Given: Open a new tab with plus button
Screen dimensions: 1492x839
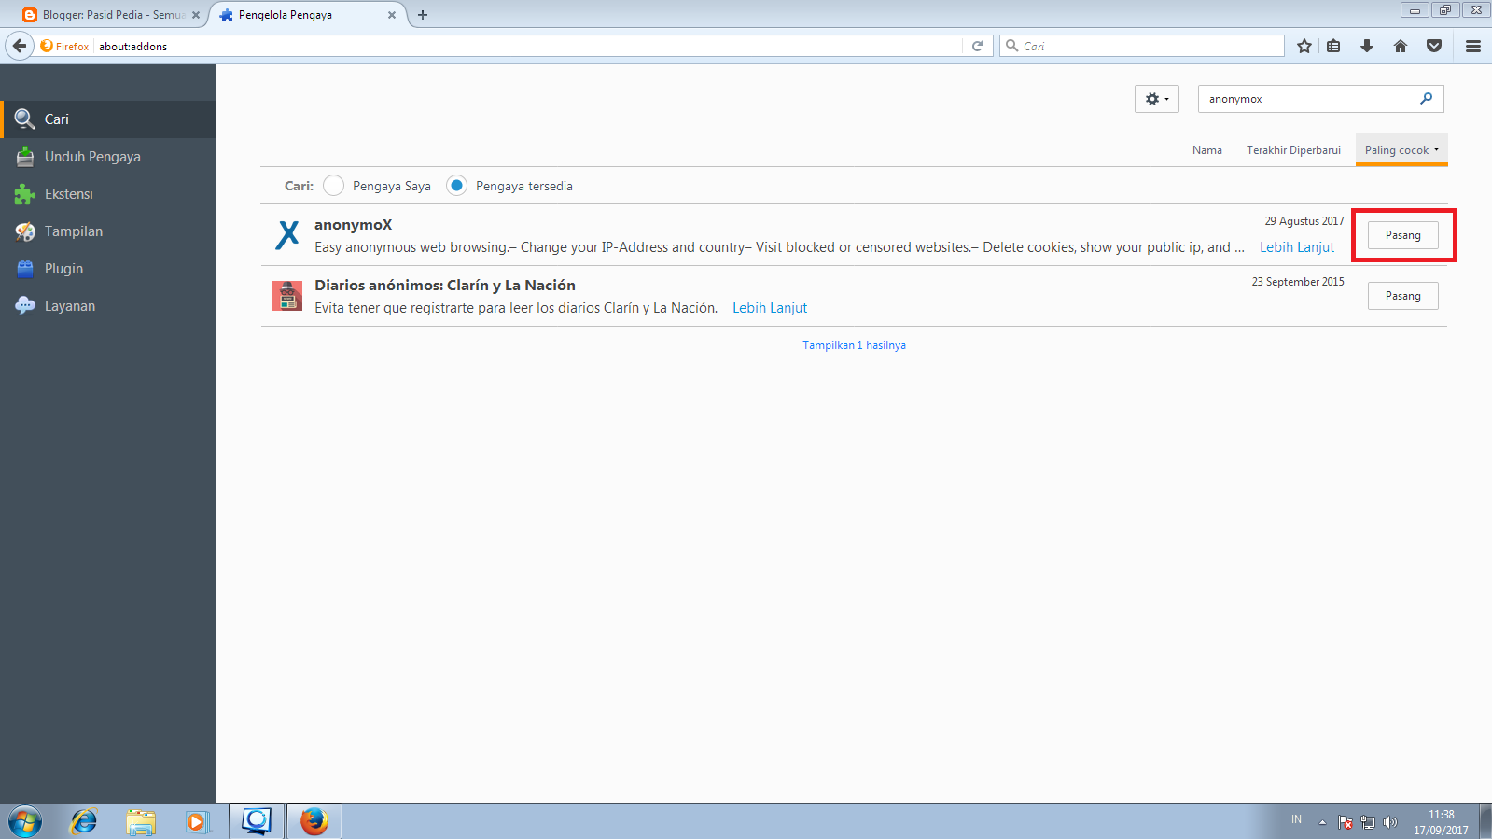Looking at the screenshot, I should pos(423,15).
